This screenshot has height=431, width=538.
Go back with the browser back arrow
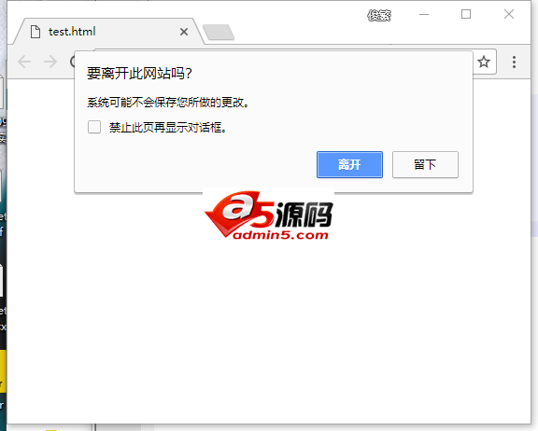pyautogui.click(x=24, y=62)
